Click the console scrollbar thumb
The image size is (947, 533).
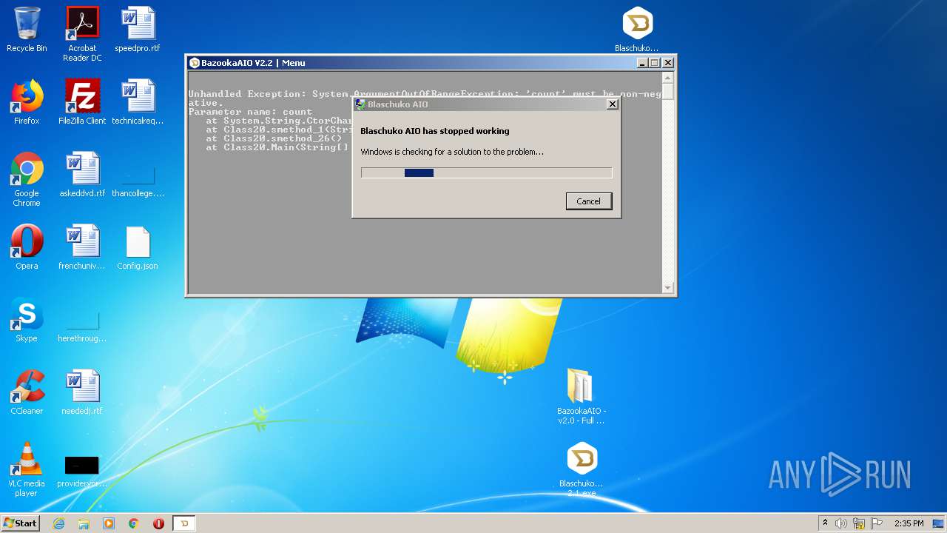(x=667, y=92)
